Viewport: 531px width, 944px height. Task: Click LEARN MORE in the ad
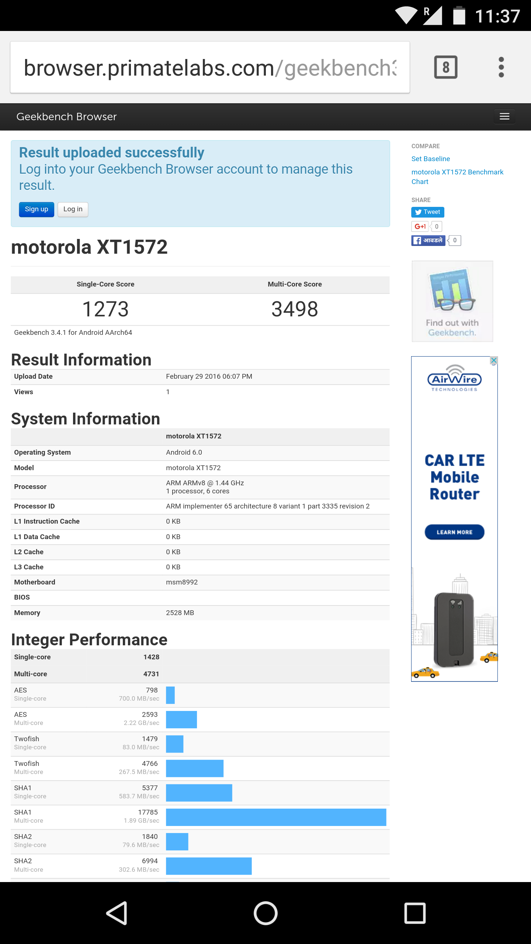(x=454, y=532)
